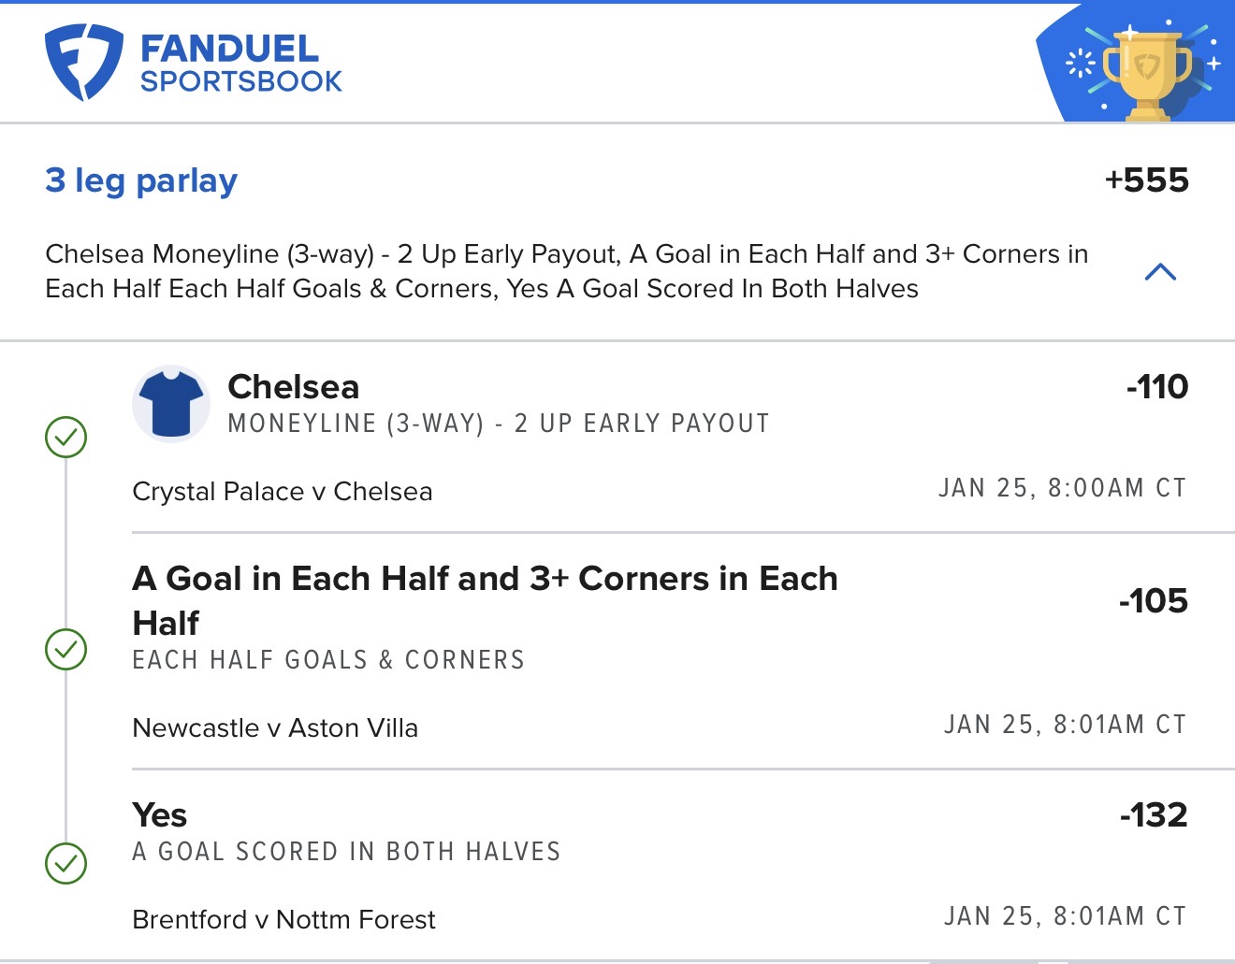Image resolution: width=1235 pixels, height=964 pixels.
Task: Collapse the parlay details chevron
Action: (x=1160, y=272)
